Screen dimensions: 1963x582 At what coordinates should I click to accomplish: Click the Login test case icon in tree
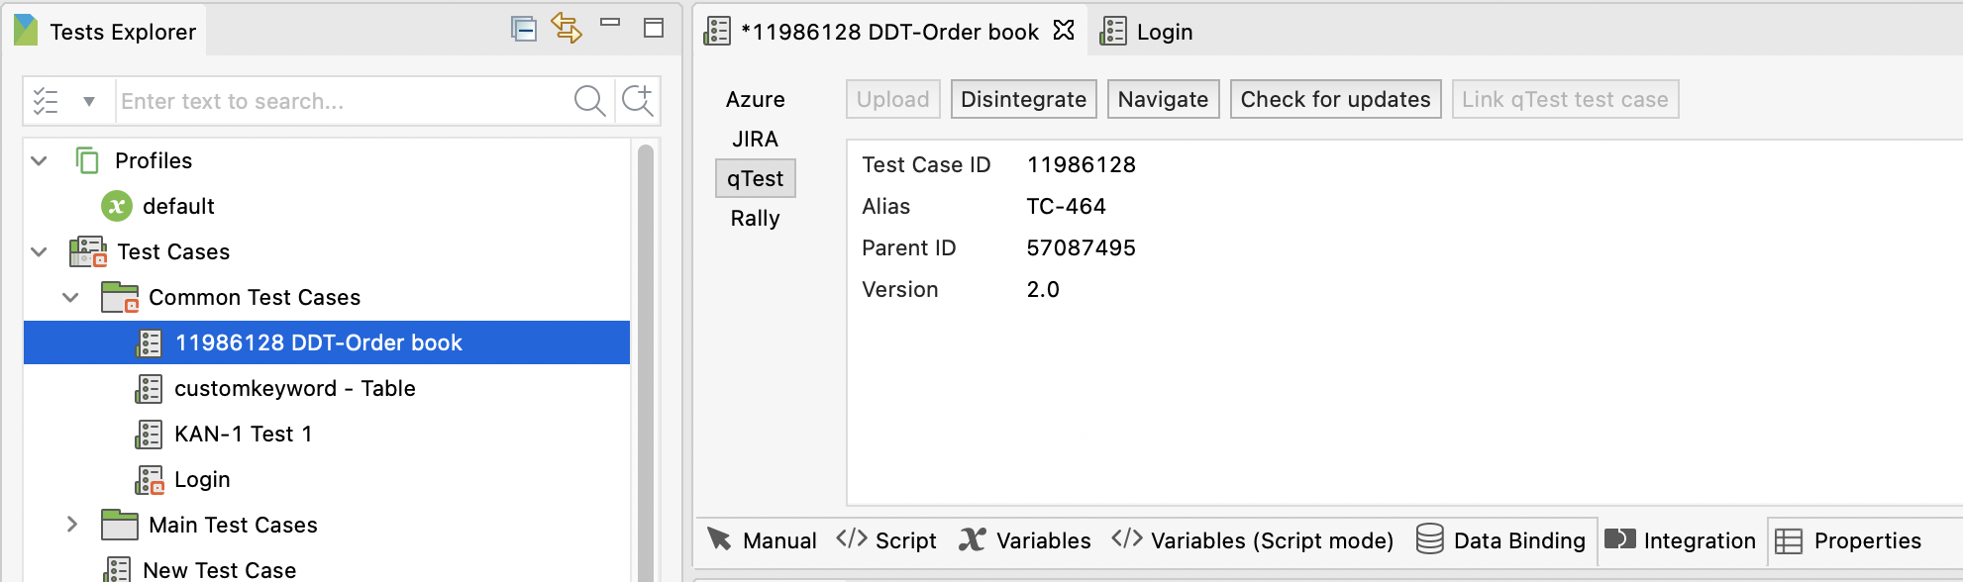click(x=150, y=480)
